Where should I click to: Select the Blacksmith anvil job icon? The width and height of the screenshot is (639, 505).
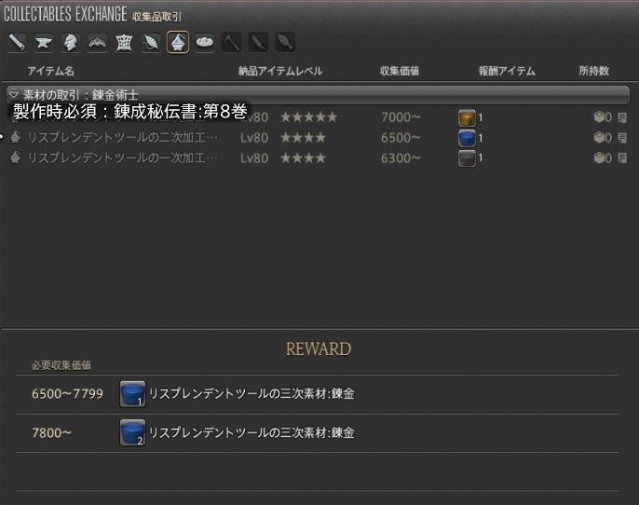(x=44, y=42)
